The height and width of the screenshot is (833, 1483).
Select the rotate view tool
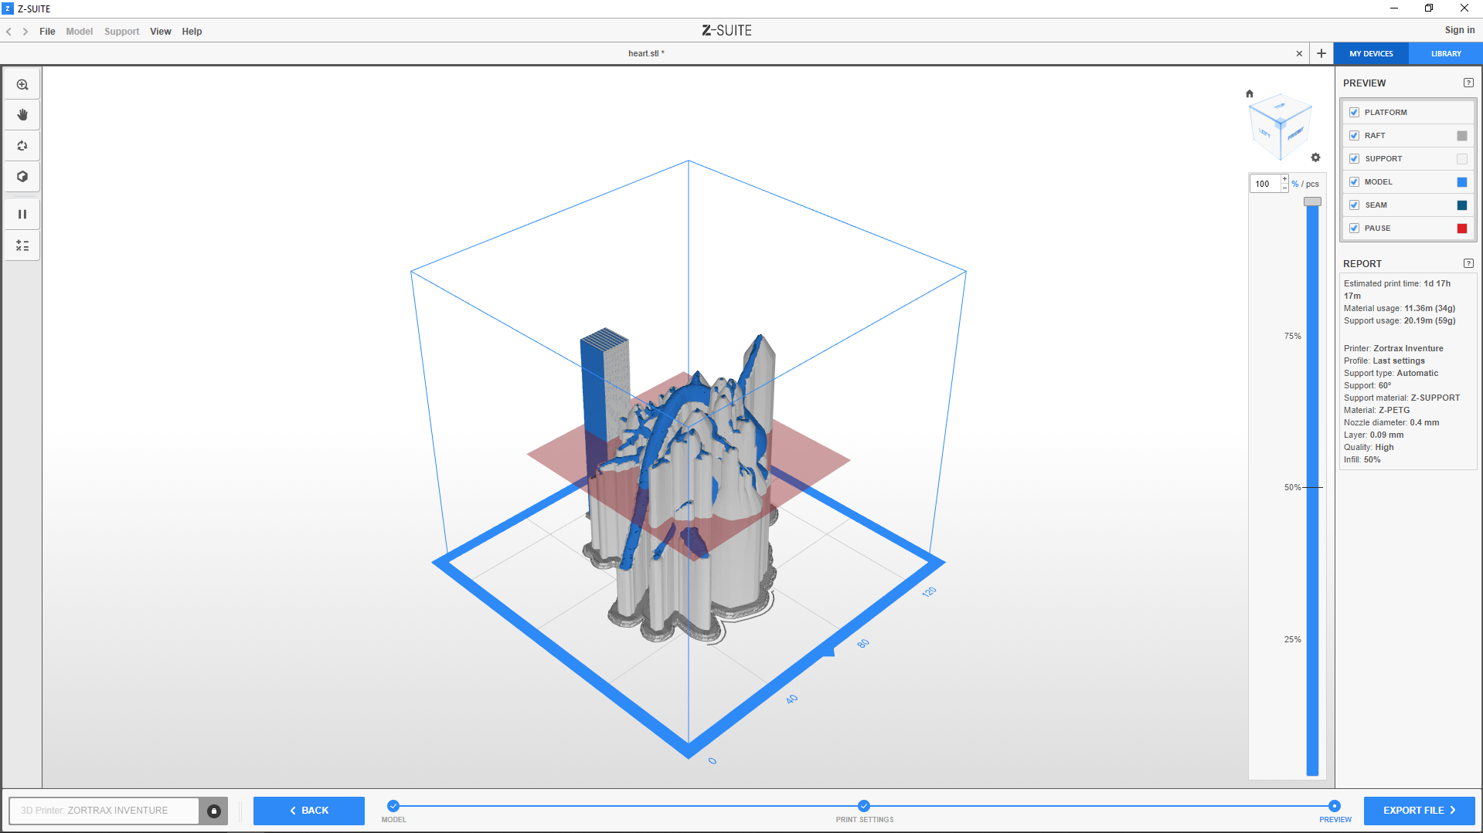point(22,146)
